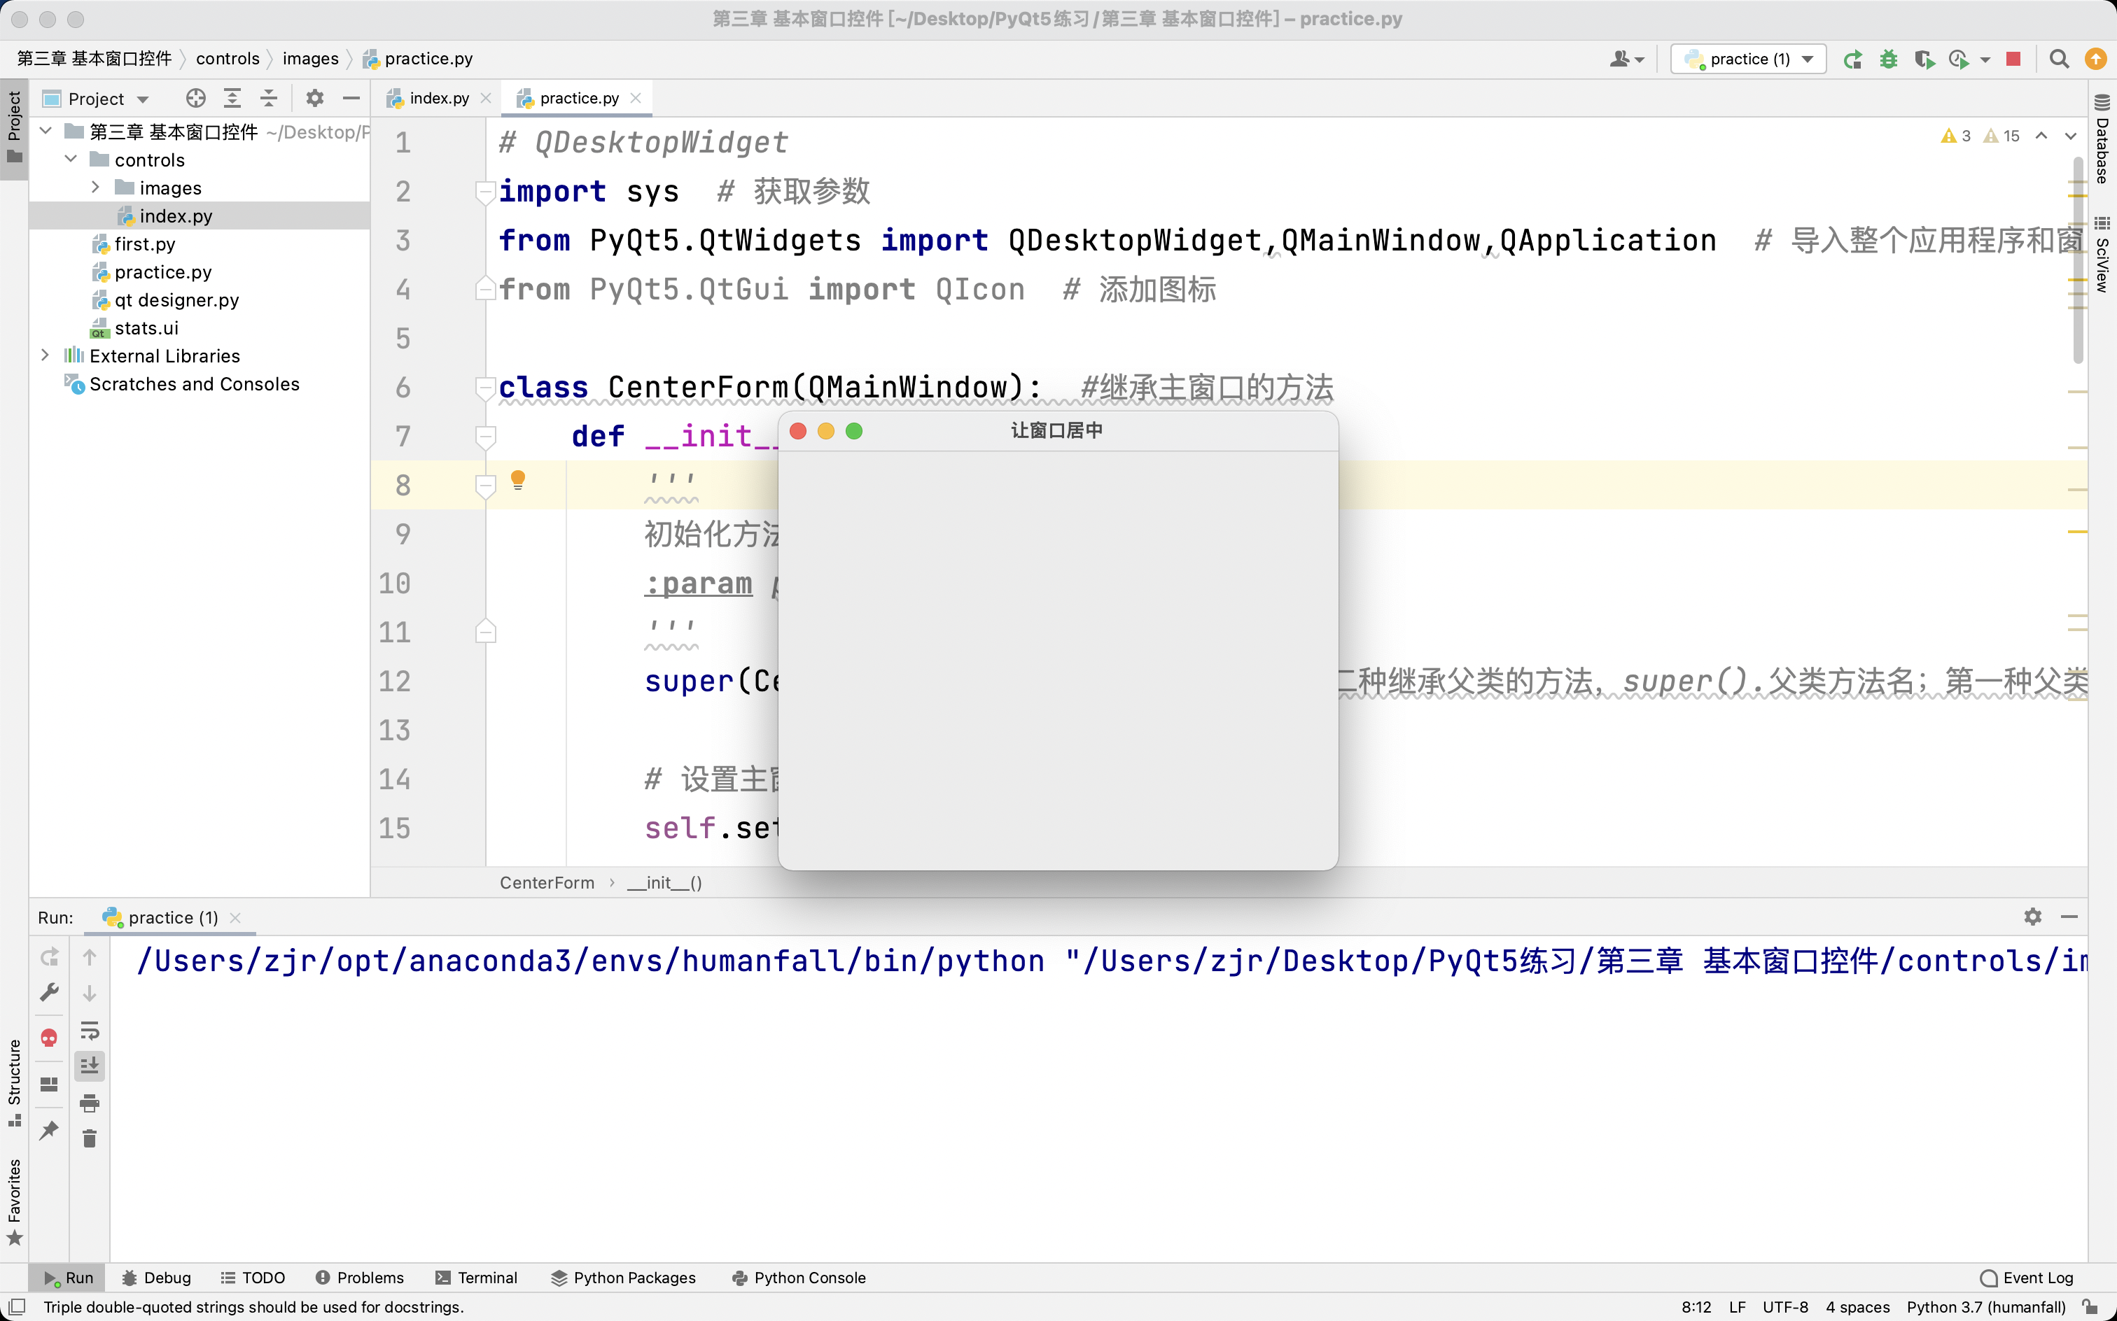Close the practice (1) run tab

[x=235, y=917]
